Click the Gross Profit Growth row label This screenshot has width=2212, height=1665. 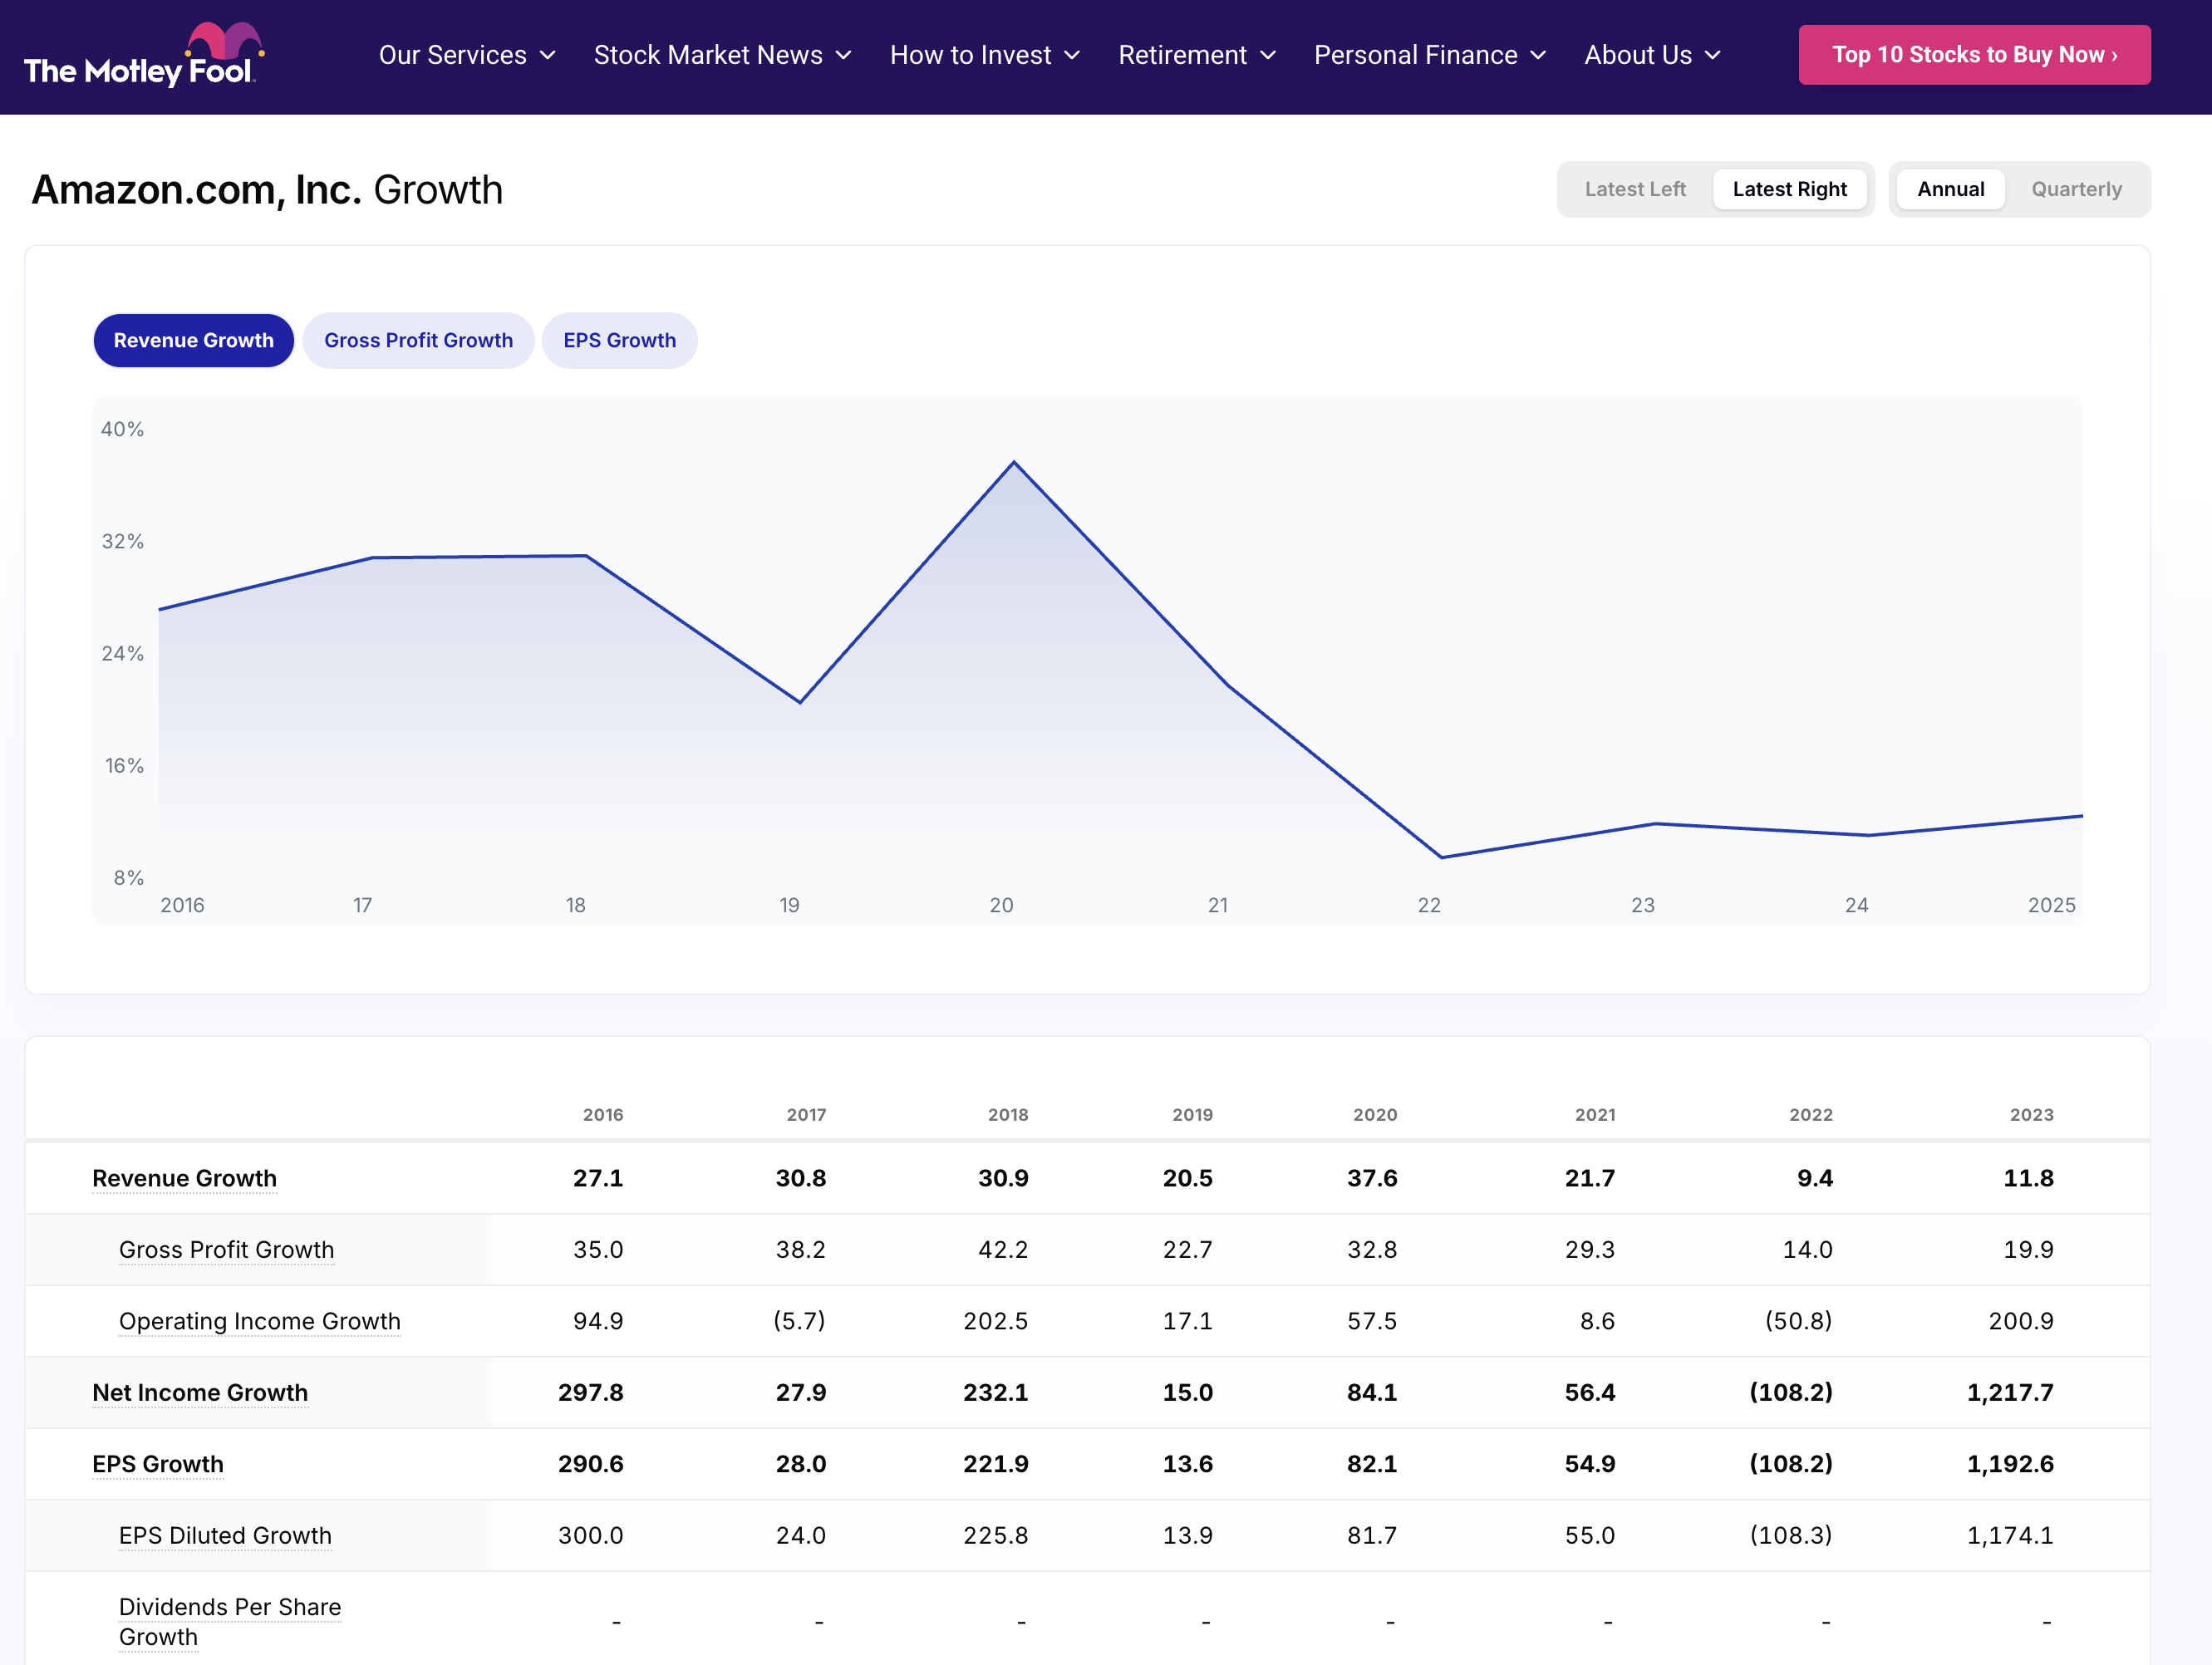pos(226,1249)
